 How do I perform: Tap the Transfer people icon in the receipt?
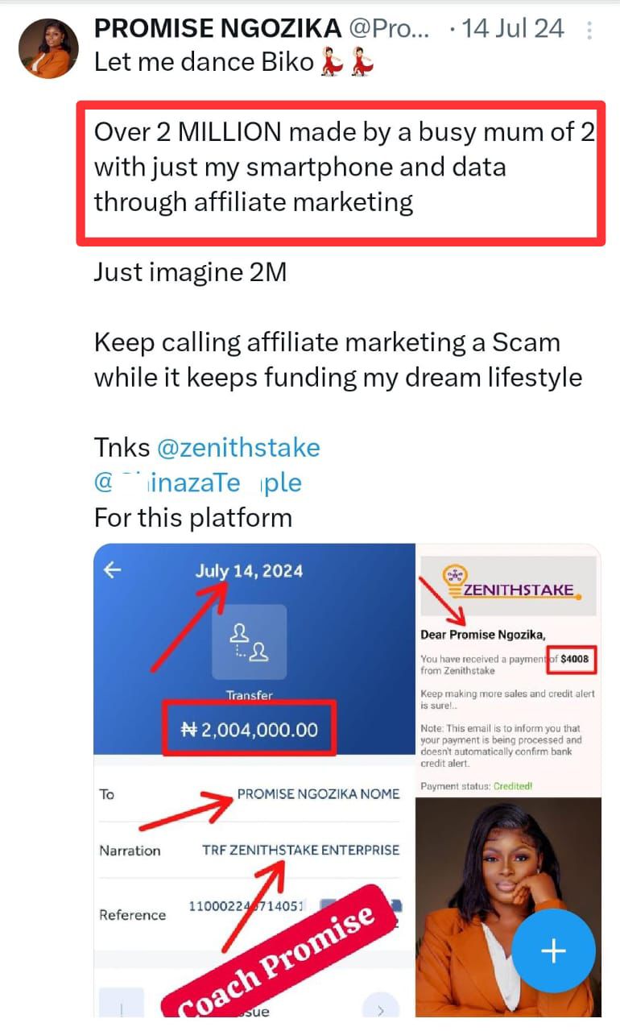tap(249, 642)
